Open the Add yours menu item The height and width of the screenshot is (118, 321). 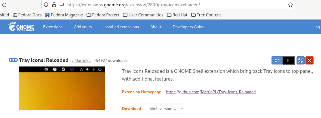click(83, 27)
